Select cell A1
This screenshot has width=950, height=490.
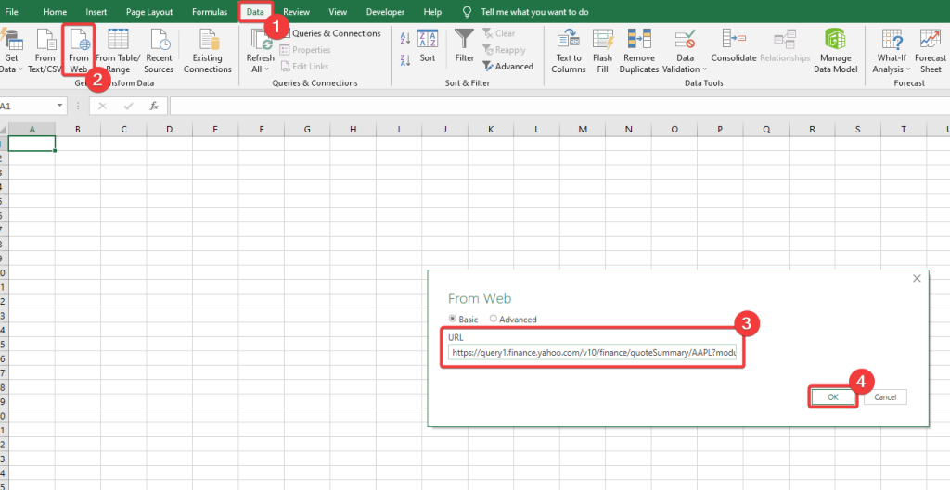(x=32, y=144)
